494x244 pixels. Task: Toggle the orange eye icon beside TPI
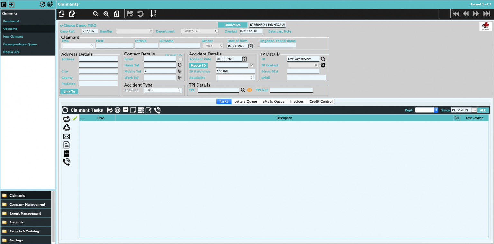click(249, 90)
